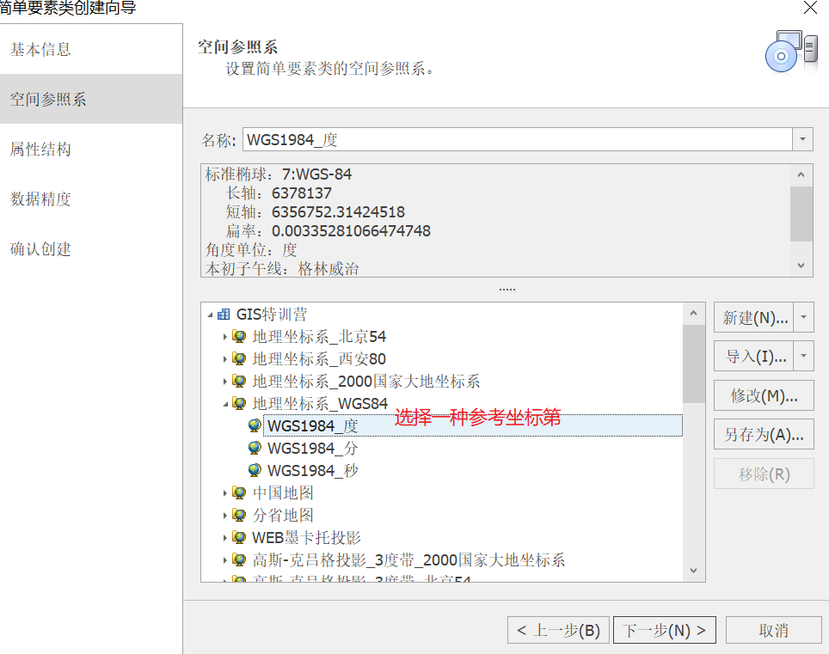Click the globe icon beside 分省地图
Image resolution: width=829 pixels, height=654 pixels.
click(x=240, y=515)
